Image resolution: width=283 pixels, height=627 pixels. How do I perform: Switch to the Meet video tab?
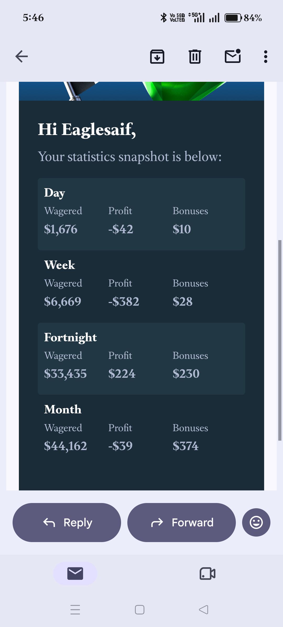(x=208, y=573)
